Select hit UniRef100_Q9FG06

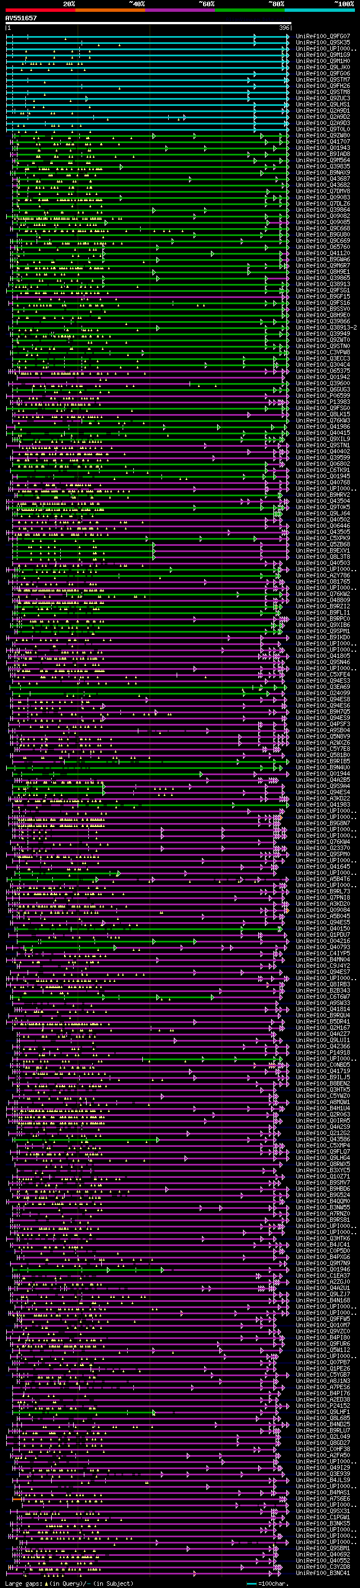322,73
